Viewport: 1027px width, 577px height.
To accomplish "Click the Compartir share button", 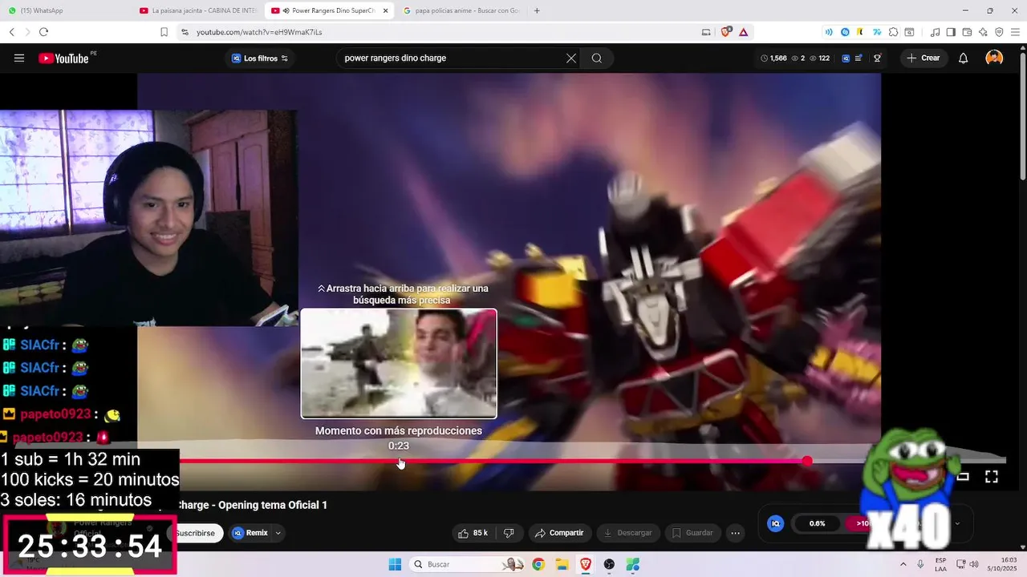I will (x=559, y=533).
